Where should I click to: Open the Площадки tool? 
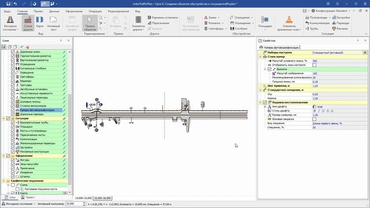click(265, 23)
